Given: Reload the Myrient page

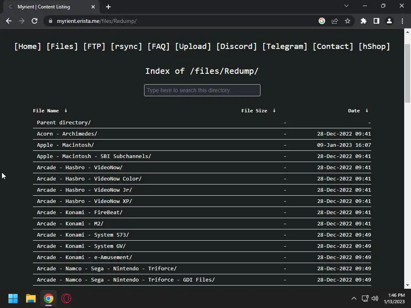Looking at the screenshot, I should coord(35,21).
